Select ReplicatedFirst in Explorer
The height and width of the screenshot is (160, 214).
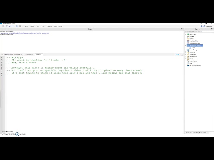[194, 41]
